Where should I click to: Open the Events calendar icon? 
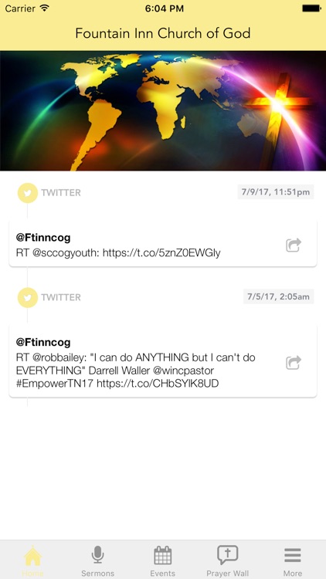click(x=163, y=555)
